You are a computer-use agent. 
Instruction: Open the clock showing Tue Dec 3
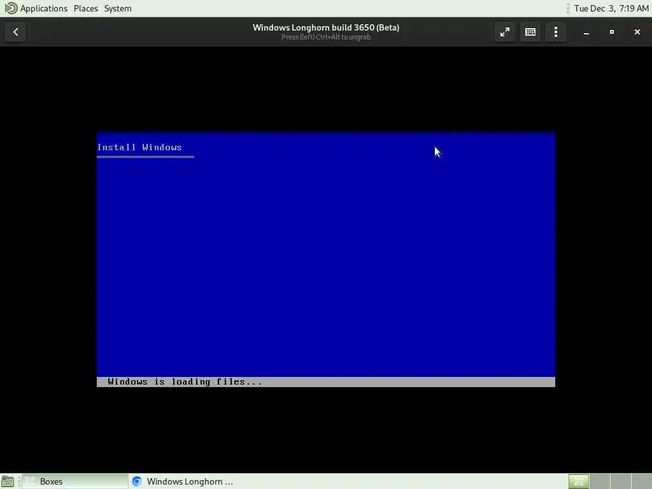[x=611, y=8]
